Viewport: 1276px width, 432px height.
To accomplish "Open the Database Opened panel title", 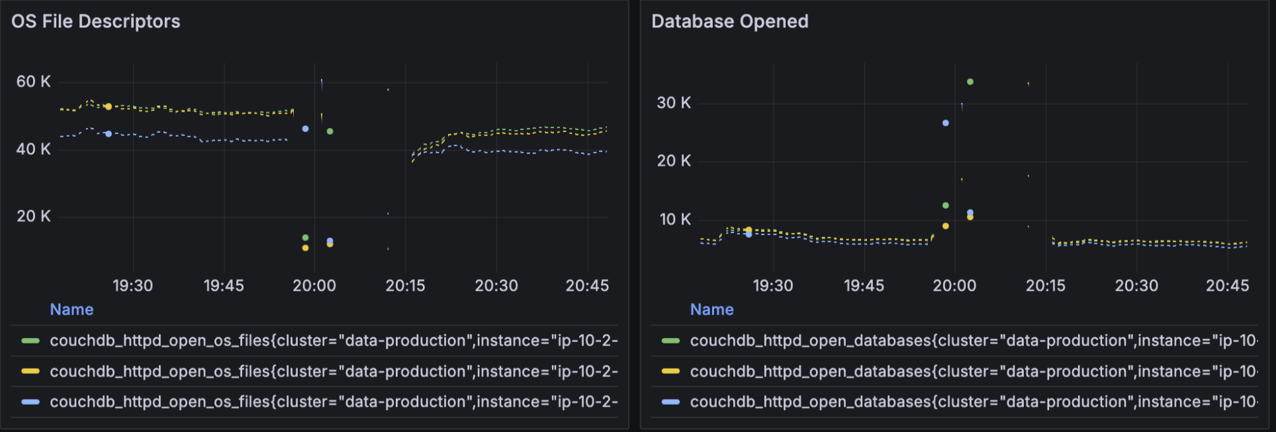I will (x=730, y=21).
